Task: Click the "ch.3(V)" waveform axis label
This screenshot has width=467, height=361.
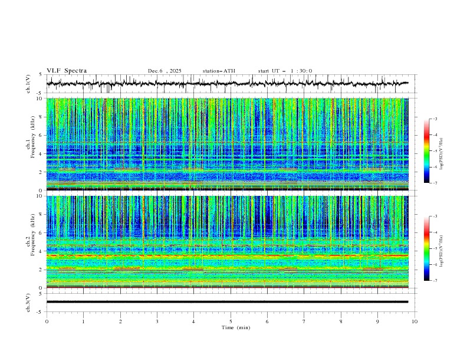Action: click(28, 303)
